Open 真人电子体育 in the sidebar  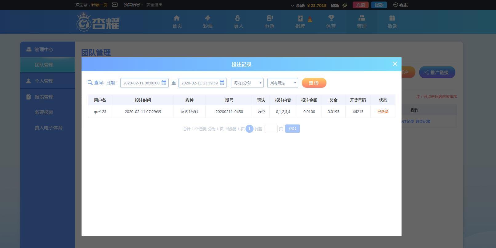[49, 128]
